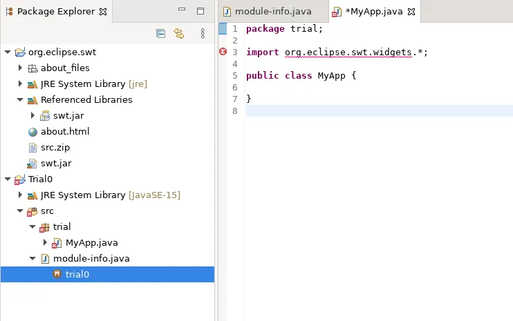Click the closing brace on line 7

coord(249,99)
